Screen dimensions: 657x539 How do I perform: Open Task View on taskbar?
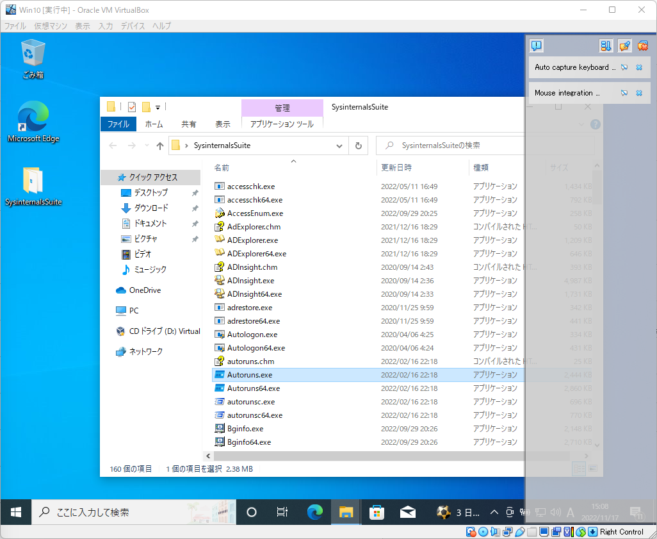[x=282, y=511]
